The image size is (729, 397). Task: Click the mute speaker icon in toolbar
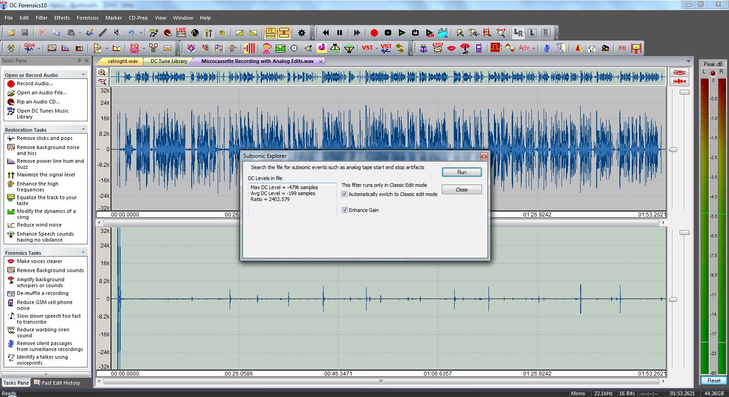[x=117, y=33]
